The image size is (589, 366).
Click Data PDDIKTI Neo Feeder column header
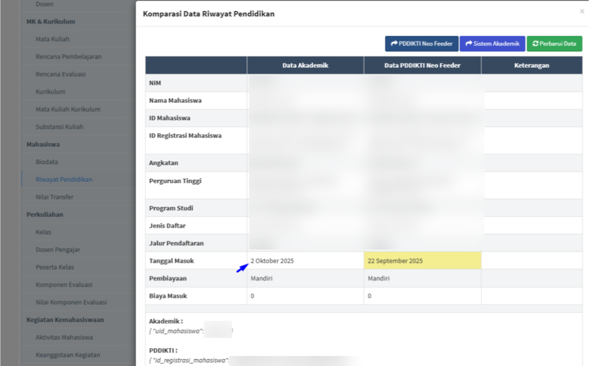pos(422,65)
